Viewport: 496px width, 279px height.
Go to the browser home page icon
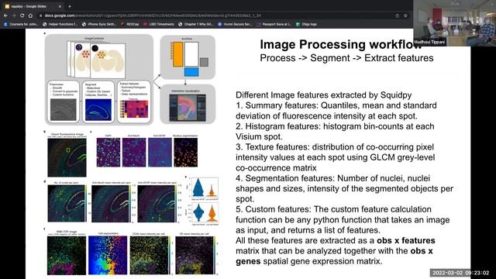point(30,15)
